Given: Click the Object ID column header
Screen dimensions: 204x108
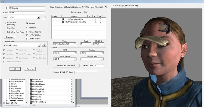Looking at the screenshot, I should pos(75,17).
